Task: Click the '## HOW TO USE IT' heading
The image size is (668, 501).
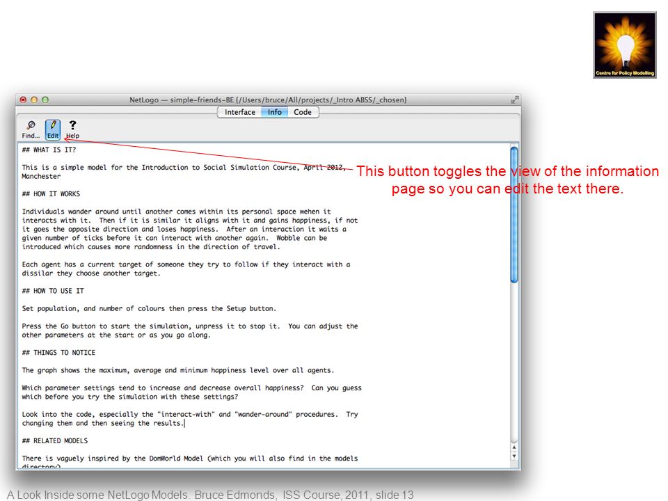Action: (54, 291)
